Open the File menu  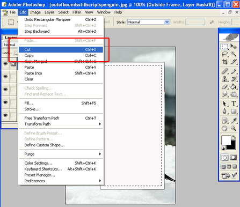click(x=12, y=12)
